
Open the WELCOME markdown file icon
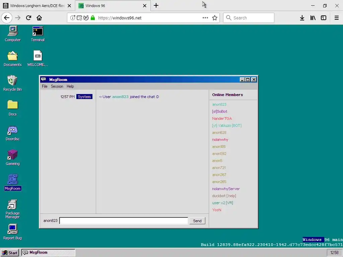click(x=38, y=59)
